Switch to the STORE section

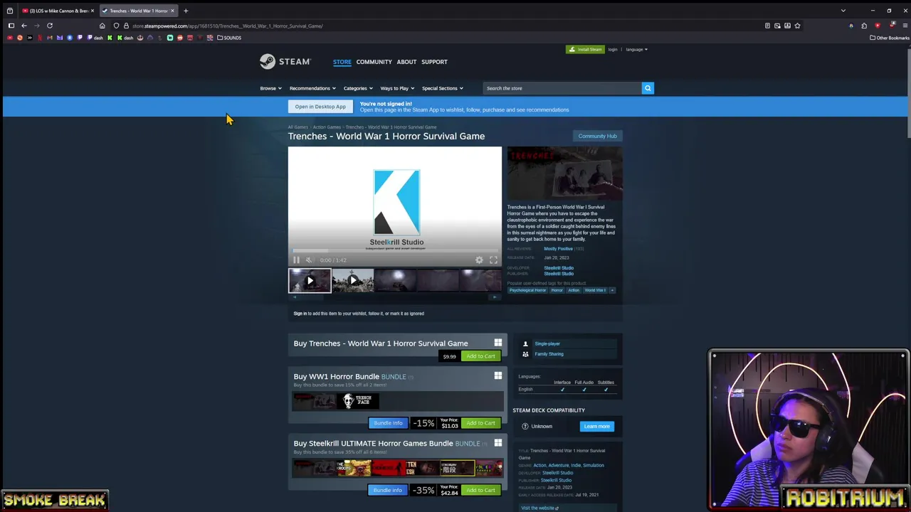point(342,62)
